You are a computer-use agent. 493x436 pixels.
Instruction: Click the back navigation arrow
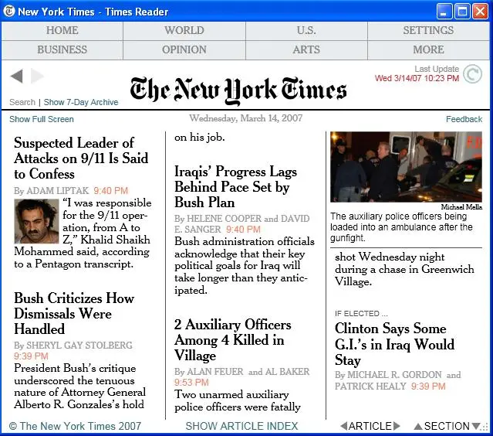(x=17, y=77)
